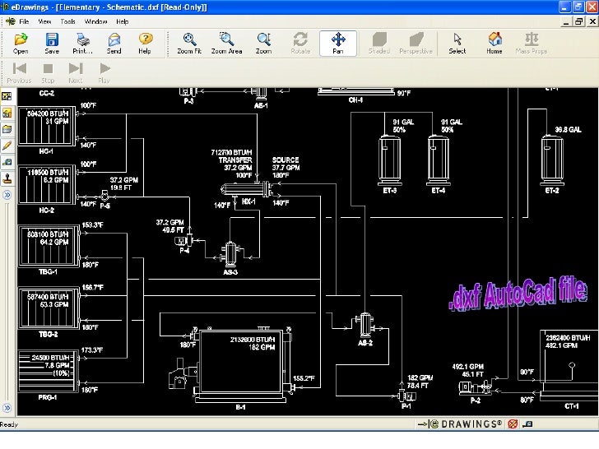
Task: Click the red crossed status bar icon
Action: (513, 424)
